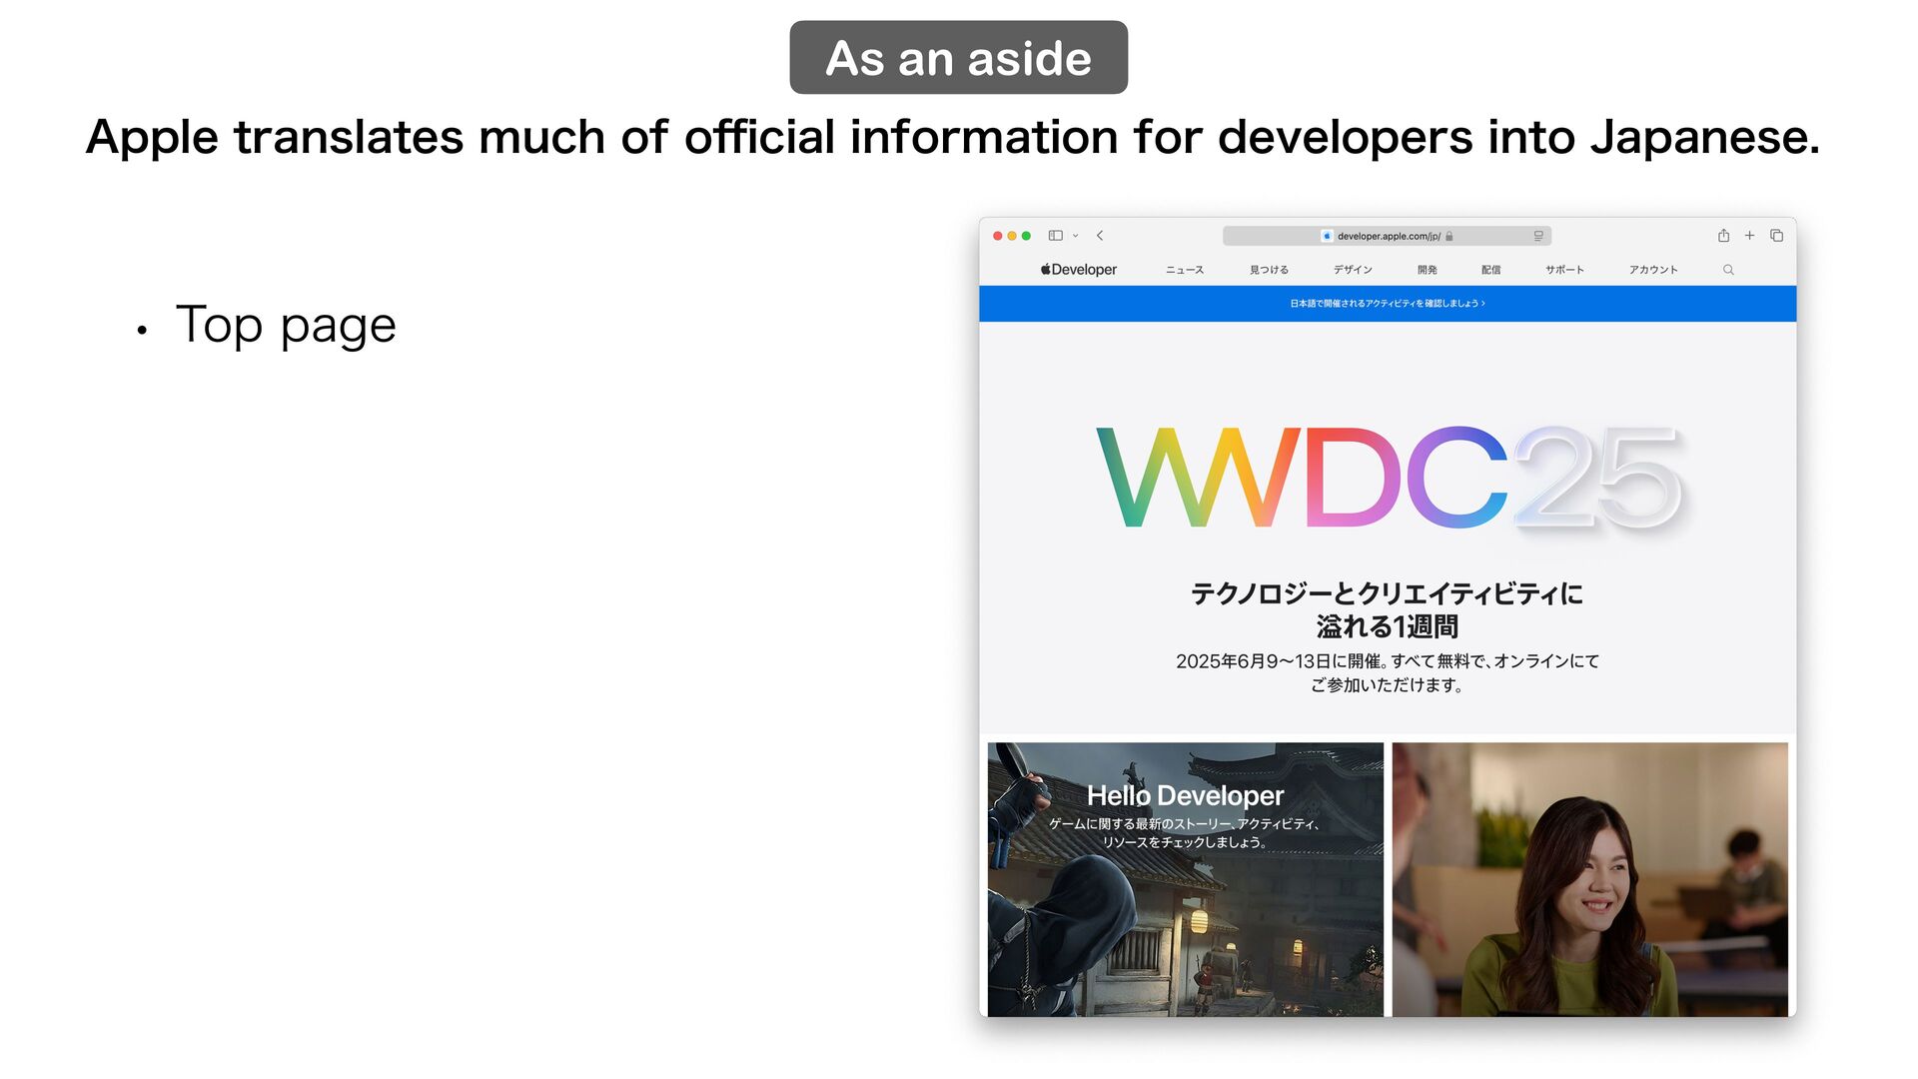Open the smiling woman photo card
Image resolution: width=1918 pixels, height=1079 pixels.
point(1590,879)
